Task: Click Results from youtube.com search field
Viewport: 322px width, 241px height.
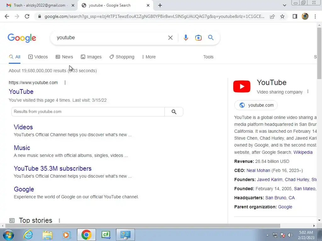Action: 88,112
